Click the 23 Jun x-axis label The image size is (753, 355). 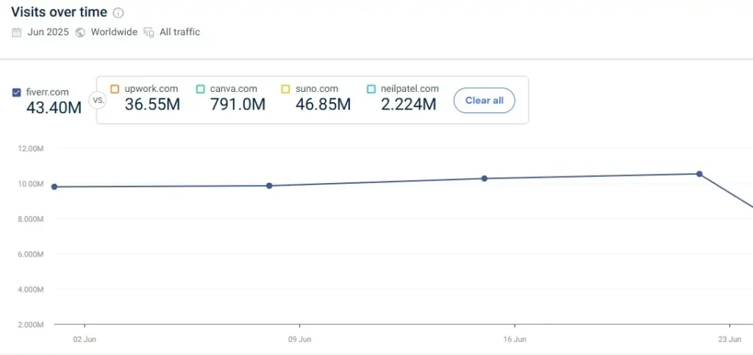(x=730, y=340)
